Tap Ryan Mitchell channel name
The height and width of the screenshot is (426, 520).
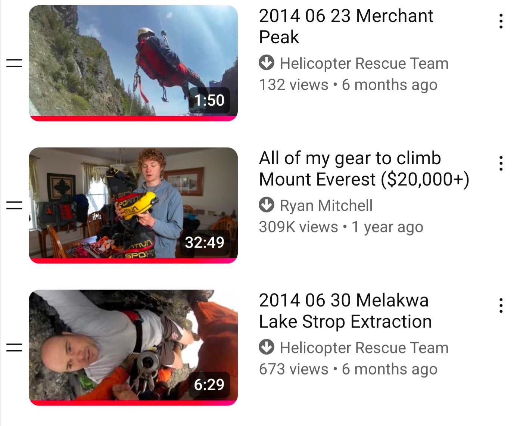coord(326,205)
